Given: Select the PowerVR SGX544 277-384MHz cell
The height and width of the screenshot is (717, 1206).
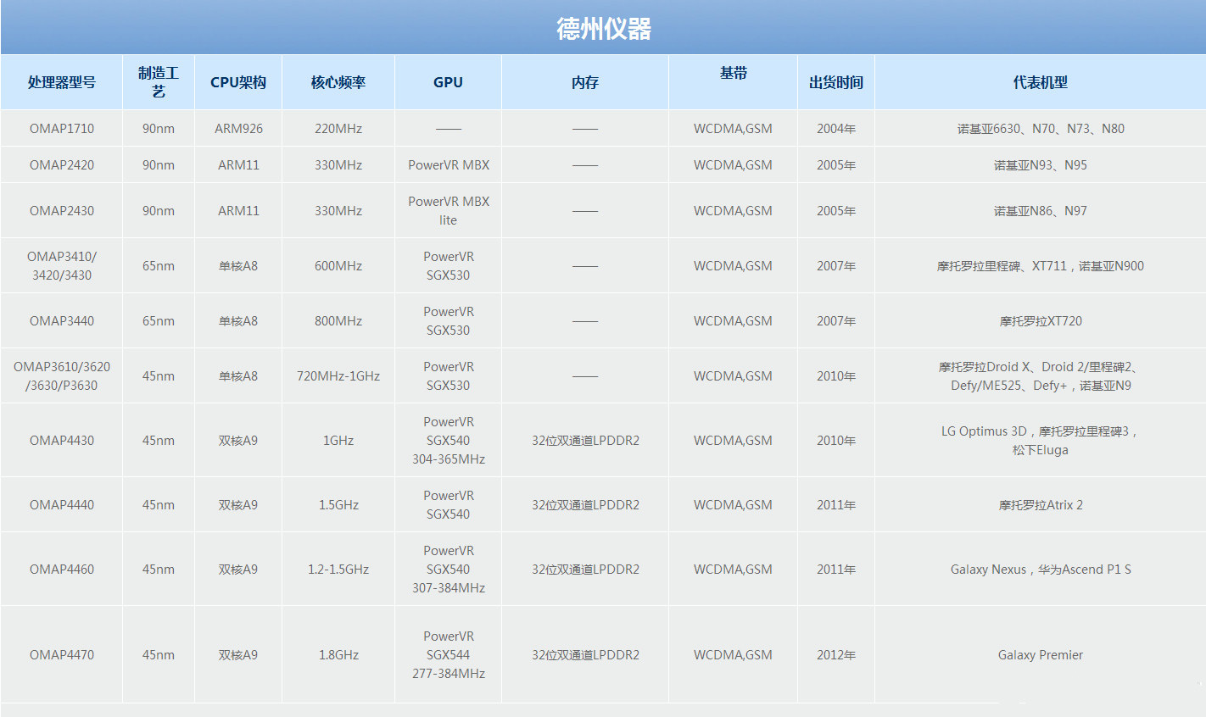Looking at the screenshot, I should point(448,655).
